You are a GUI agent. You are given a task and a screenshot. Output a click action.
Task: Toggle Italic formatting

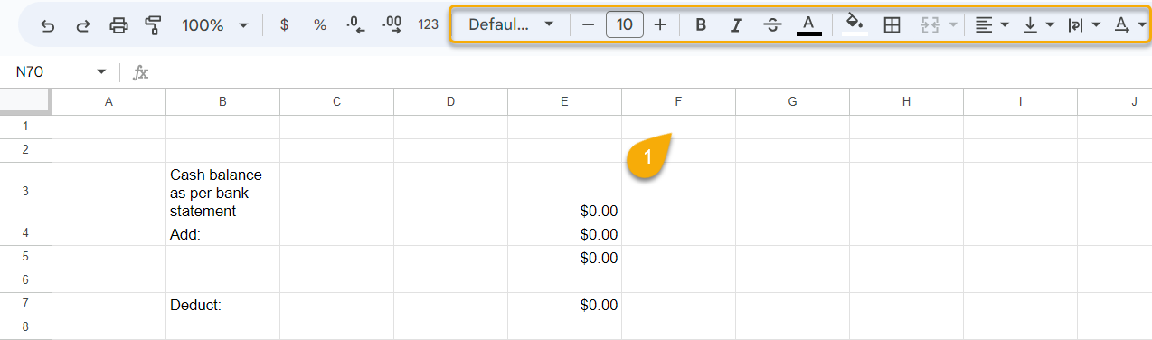tap(736, 25)
